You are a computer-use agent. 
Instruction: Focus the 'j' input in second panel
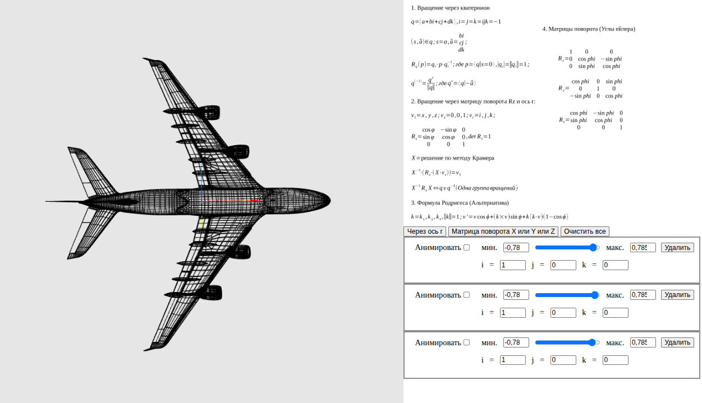pos(563,313)
